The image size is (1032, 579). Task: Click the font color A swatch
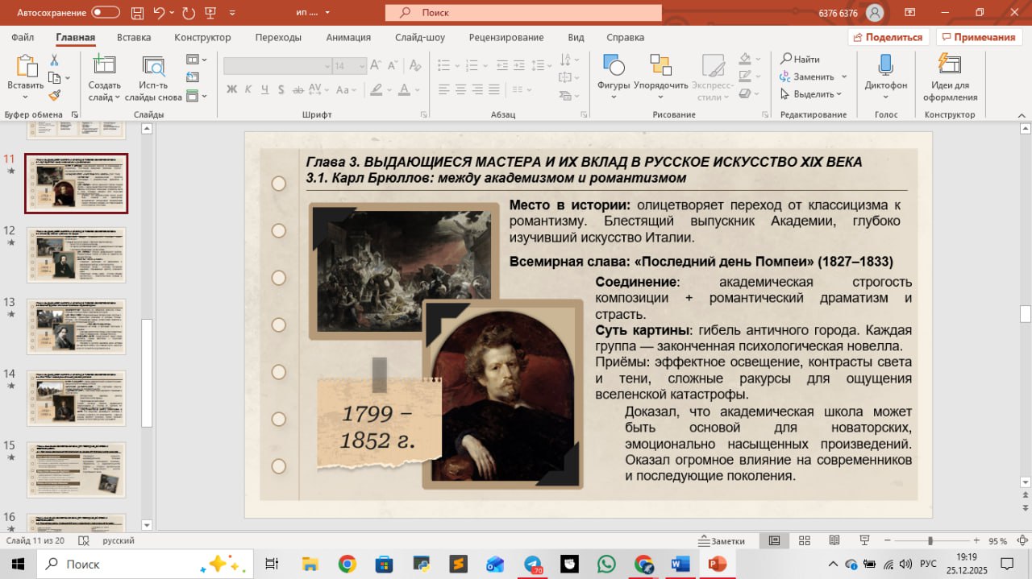[x=406, y=89]
